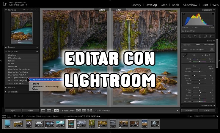The image size is (220, 133).
Task: Choose Black & White treatment
Action: (x=208, y=45)
